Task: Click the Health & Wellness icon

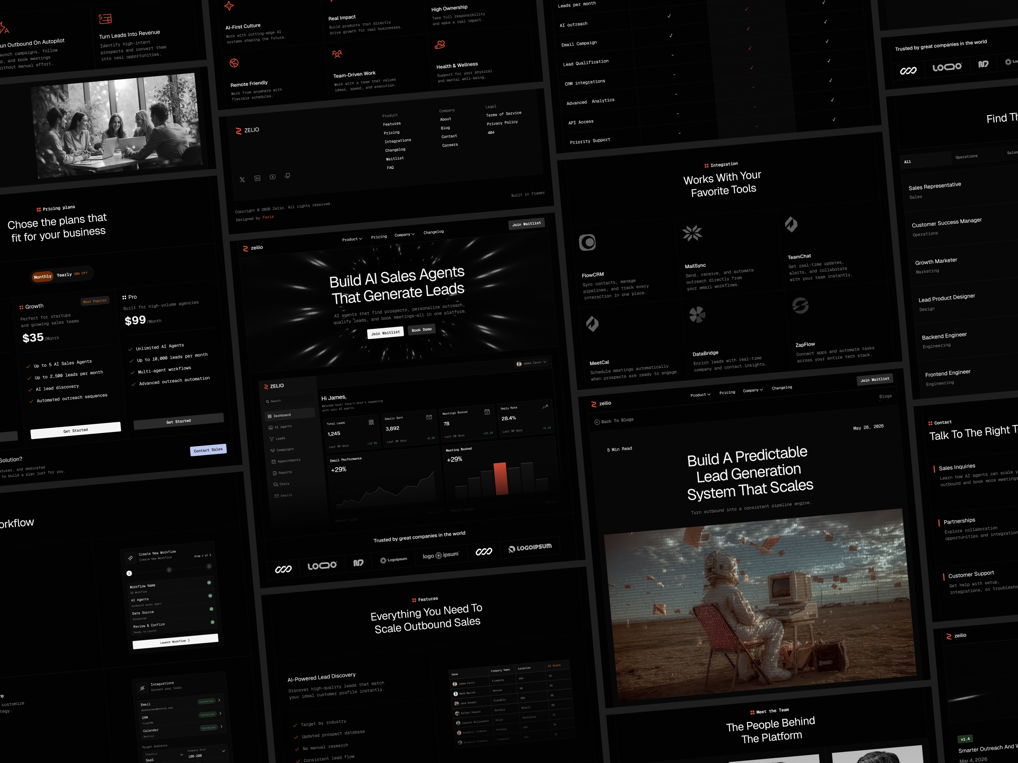Action: click(x=440, y=45)
